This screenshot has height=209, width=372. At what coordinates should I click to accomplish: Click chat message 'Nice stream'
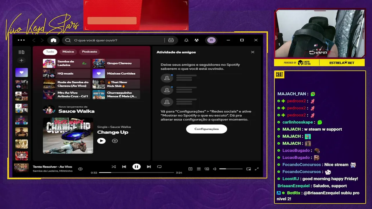(336, 165)
